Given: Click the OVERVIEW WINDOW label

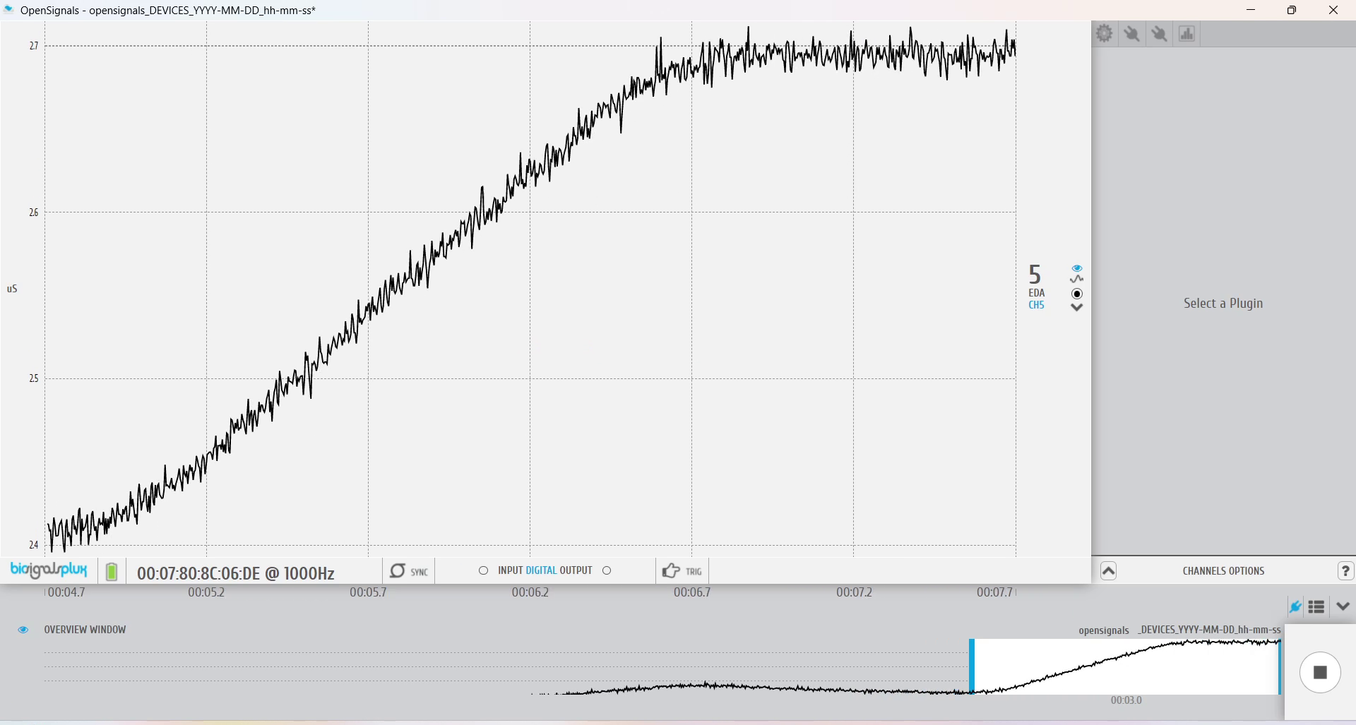Looking at the screenshot, I should [85, 630].
